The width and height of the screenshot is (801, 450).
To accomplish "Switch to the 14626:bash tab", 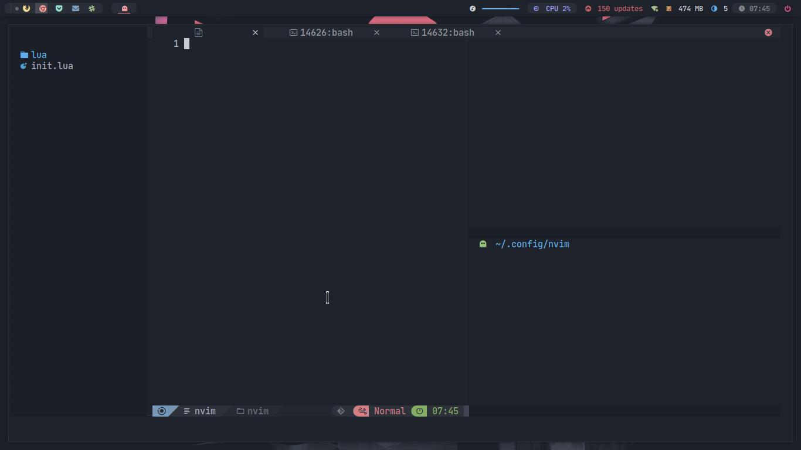I will (x=321, y=32).
